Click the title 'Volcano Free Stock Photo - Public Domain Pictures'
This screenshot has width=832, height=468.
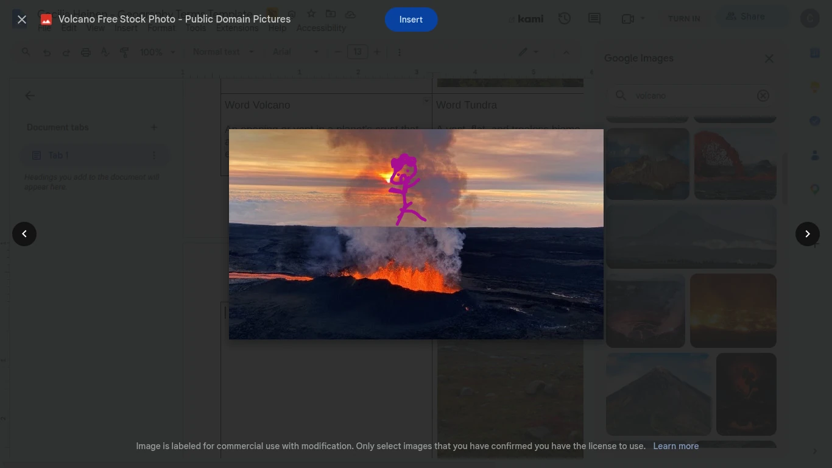tap(174, 19)
